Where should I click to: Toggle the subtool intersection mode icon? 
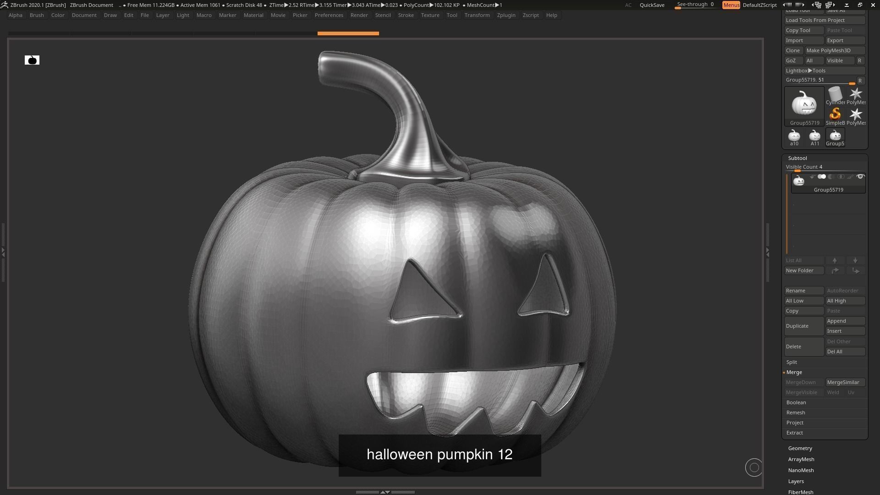coord(841,177)
